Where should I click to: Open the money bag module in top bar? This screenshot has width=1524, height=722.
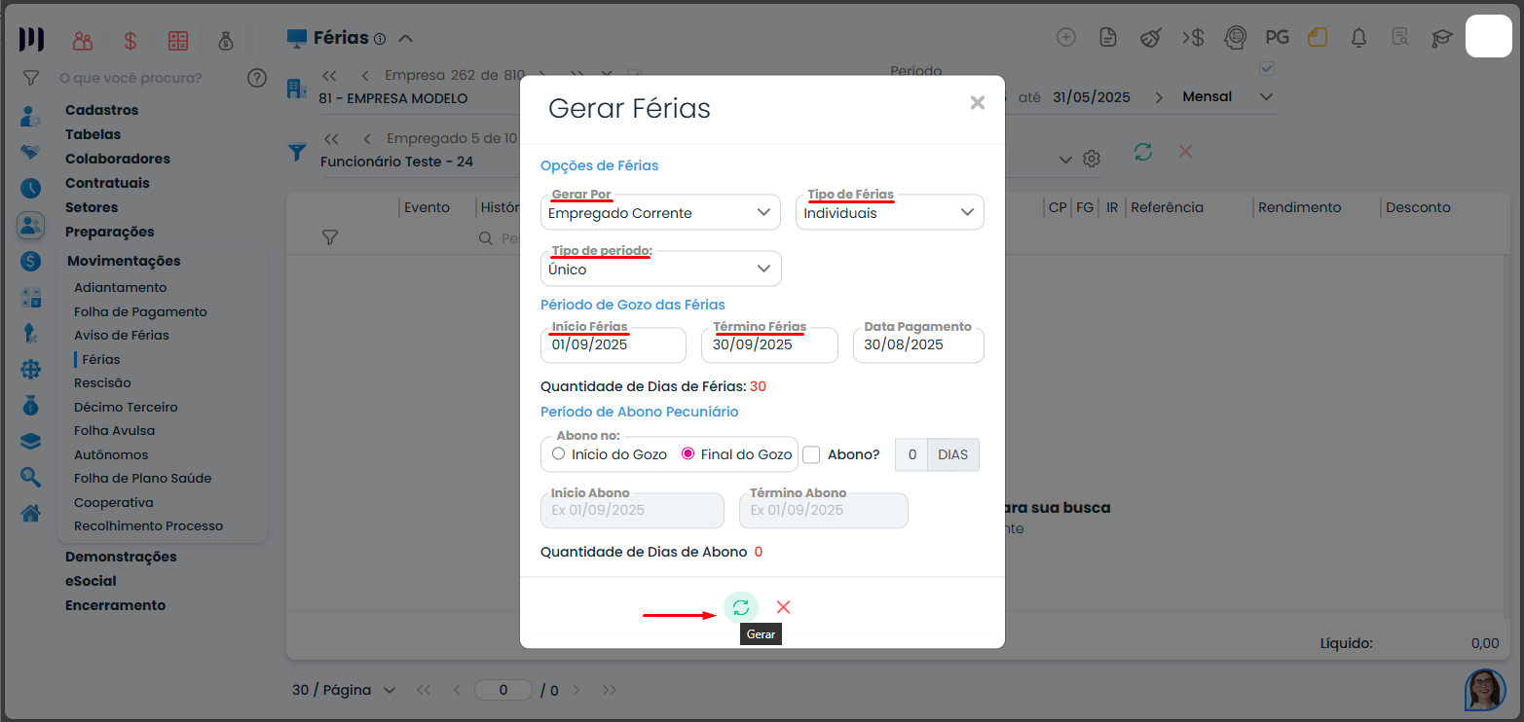[x=226, y=41]
